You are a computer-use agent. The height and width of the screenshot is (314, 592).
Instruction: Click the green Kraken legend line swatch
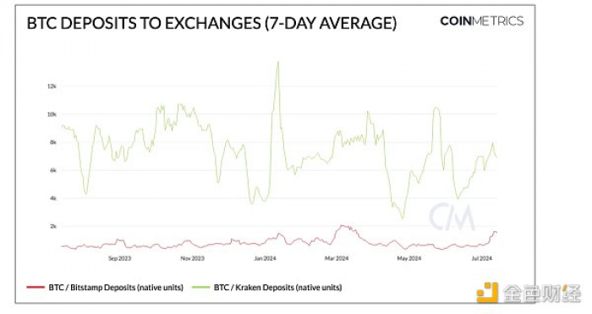pos(201,288)
